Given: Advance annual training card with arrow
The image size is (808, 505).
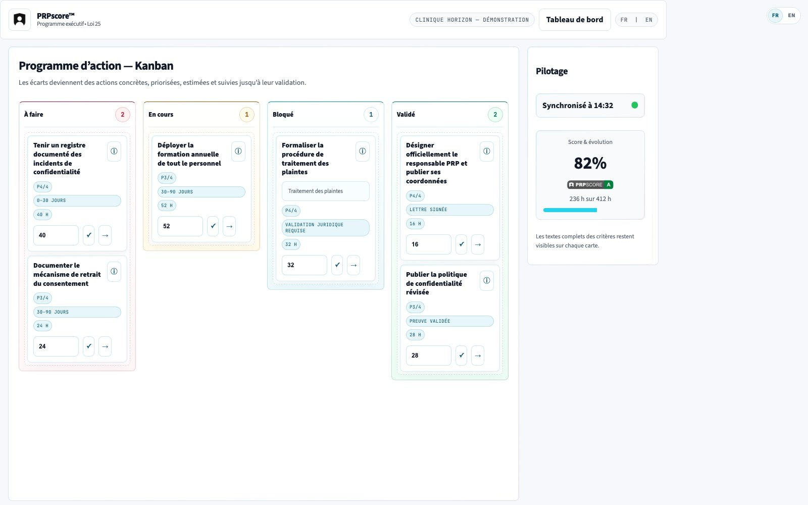Looking at the screenshot, I should click(x=229, y=226).
